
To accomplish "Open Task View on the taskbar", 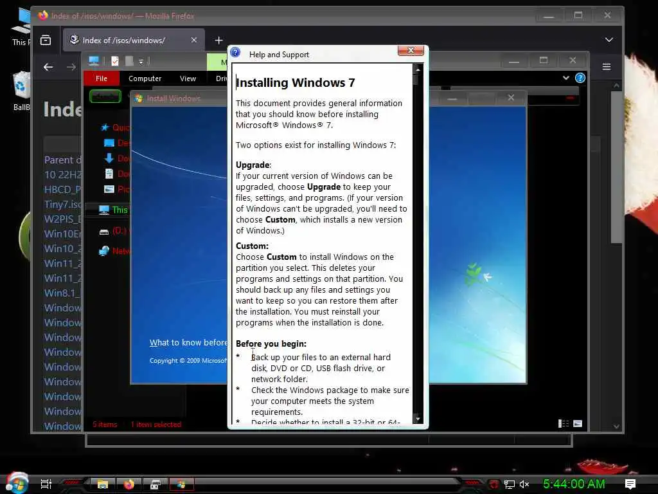I will click(46, 484).
